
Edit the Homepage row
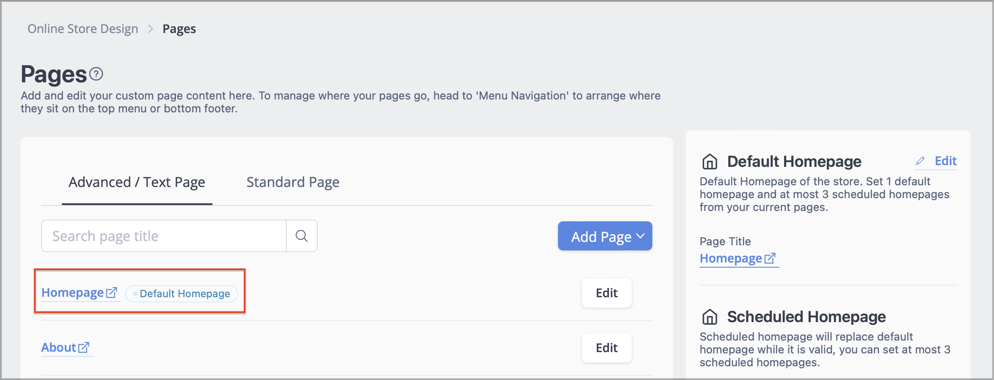[x=606, y=293]
